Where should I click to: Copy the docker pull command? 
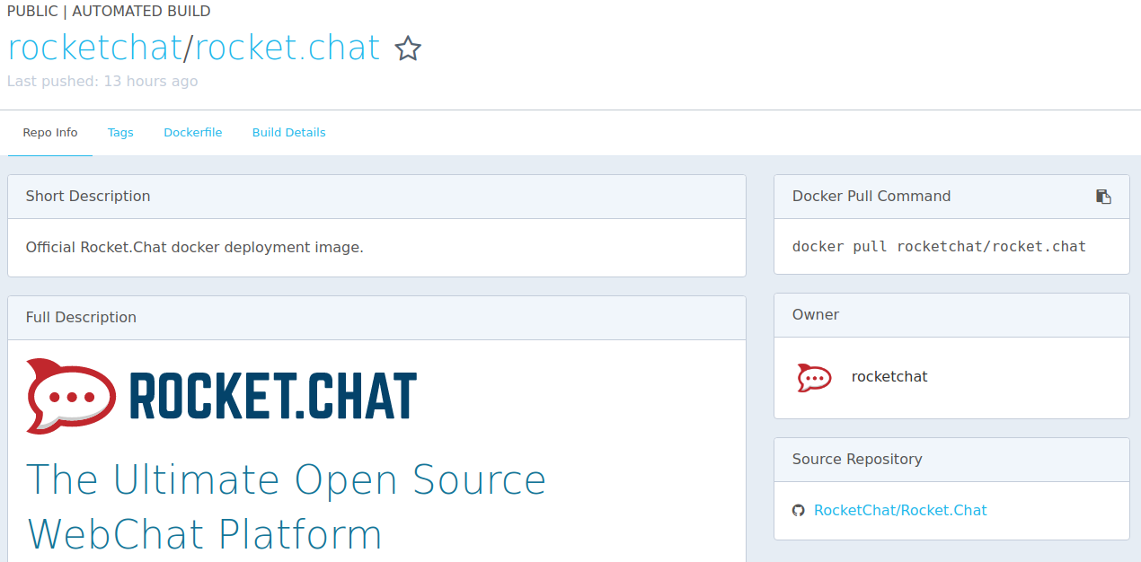click(x=1103, y=197)
